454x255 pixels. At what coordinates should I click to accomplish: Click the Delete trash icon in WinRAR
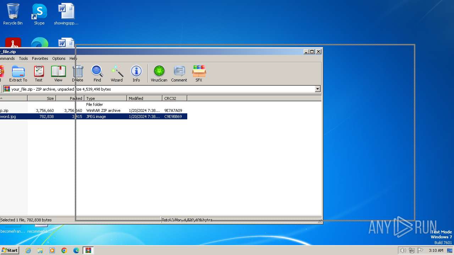(x=78, y=74)
